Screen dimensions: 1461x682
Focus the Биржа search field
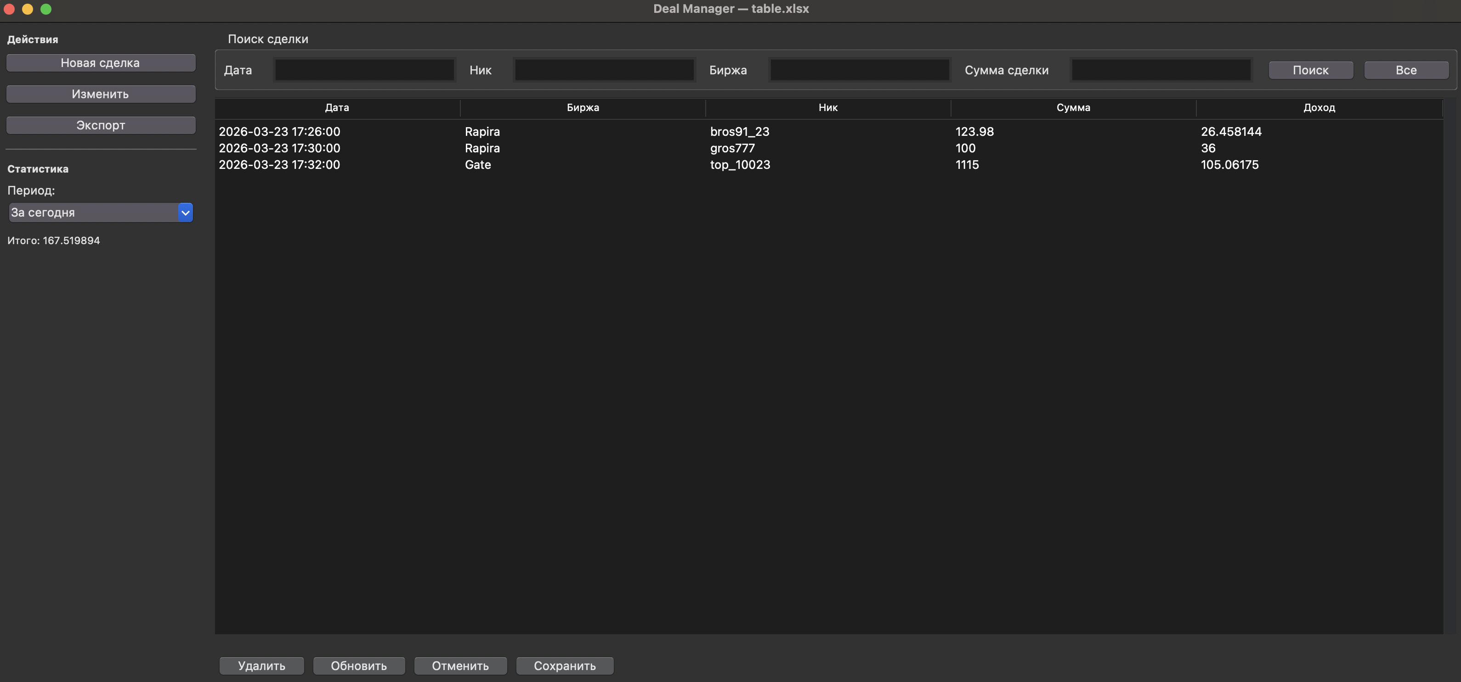click(x=860, y=70)
